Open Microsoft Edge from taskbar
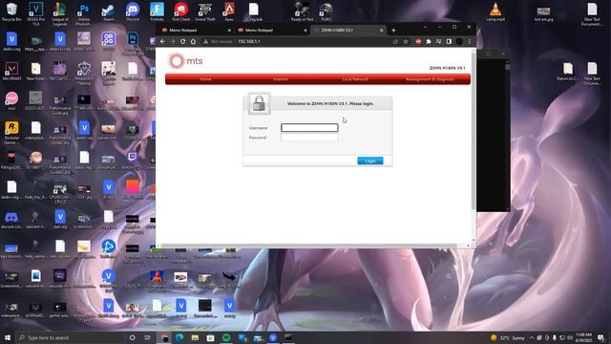This screenshot has width=611, height=344. 179,337
